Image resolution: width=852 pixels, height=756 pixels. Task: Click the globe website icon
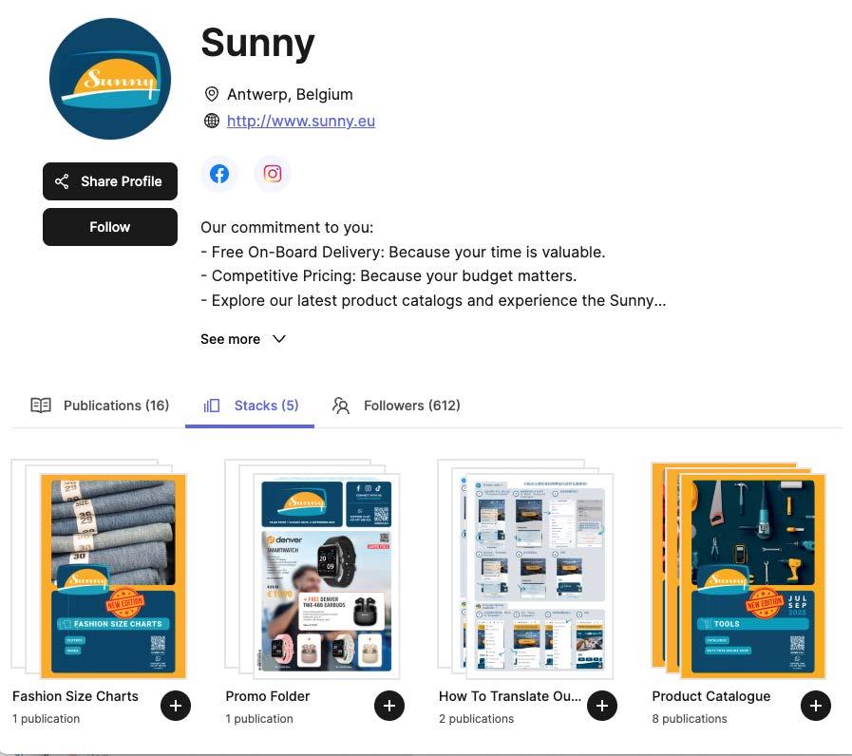click(212, 121)
